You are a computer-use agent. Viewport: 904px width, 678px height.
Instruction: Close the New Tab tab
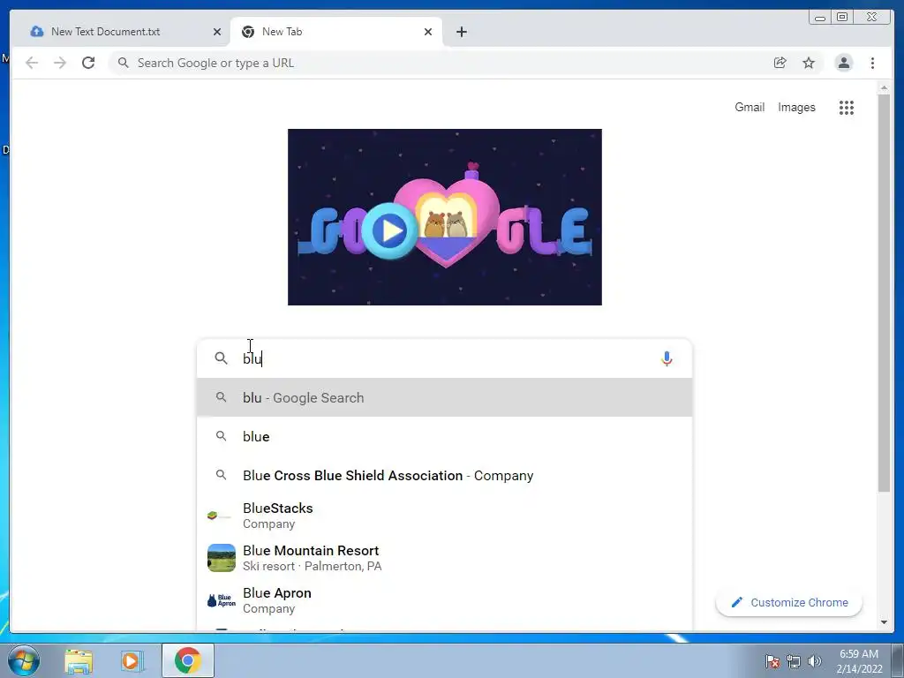428,32
